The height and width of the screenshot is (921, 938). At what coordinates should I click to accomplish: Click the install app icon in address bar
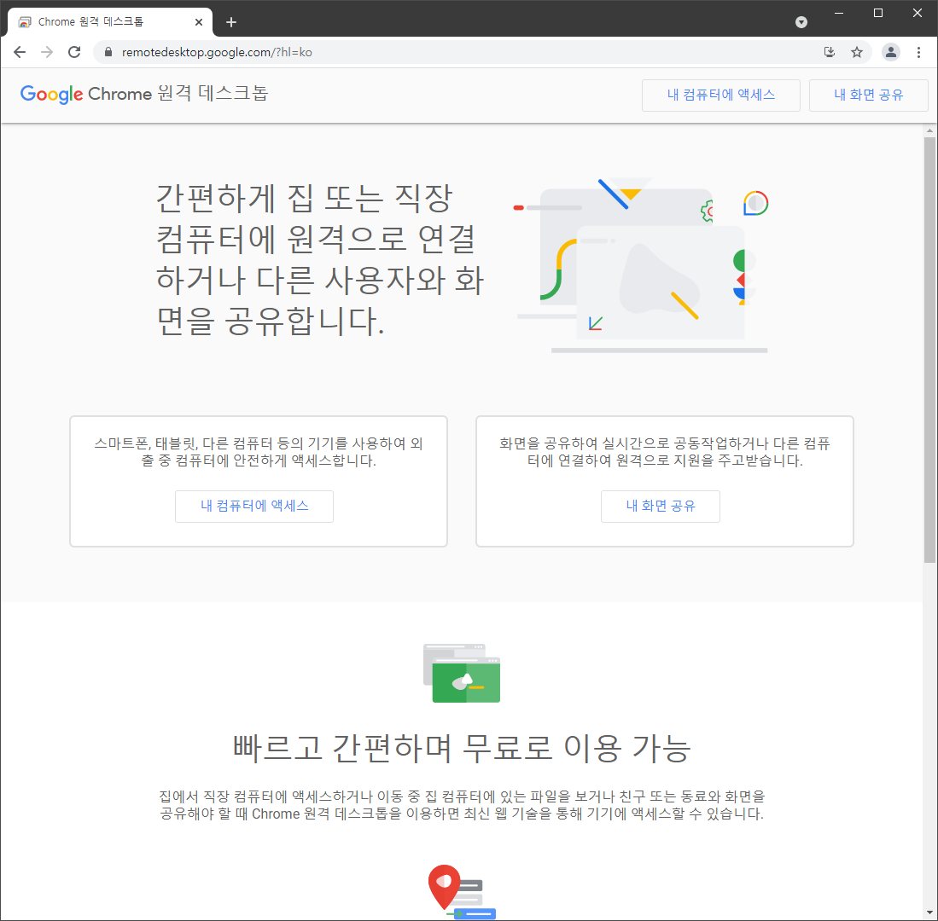[x=829, y=52]
